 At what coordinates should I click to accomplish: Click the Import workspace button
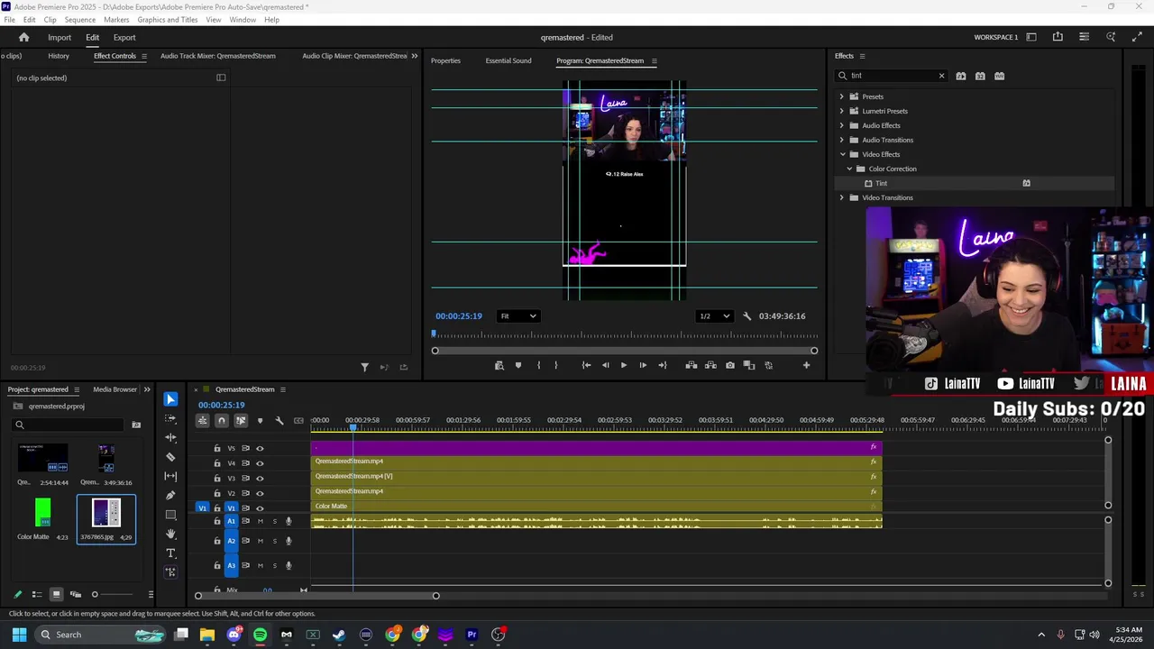[60, 38]
